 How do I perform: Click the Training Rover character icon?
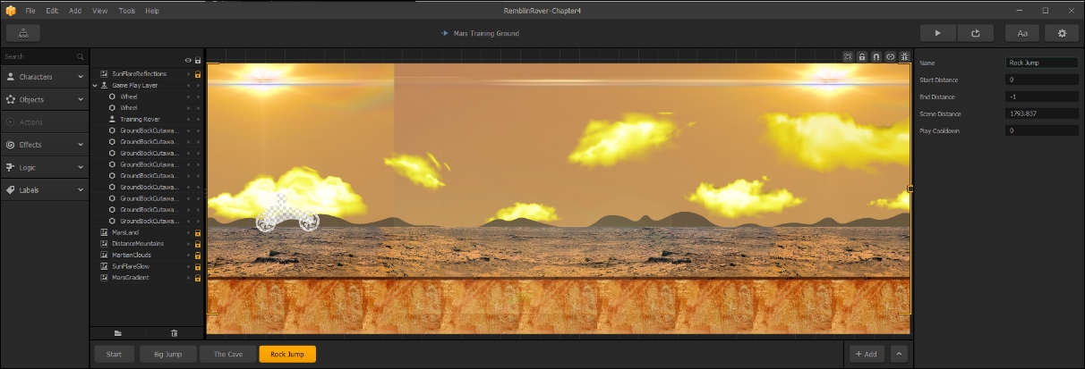click(112, 119)
